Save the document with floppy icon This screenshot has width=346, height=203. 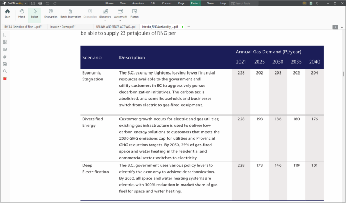[33, 3]
